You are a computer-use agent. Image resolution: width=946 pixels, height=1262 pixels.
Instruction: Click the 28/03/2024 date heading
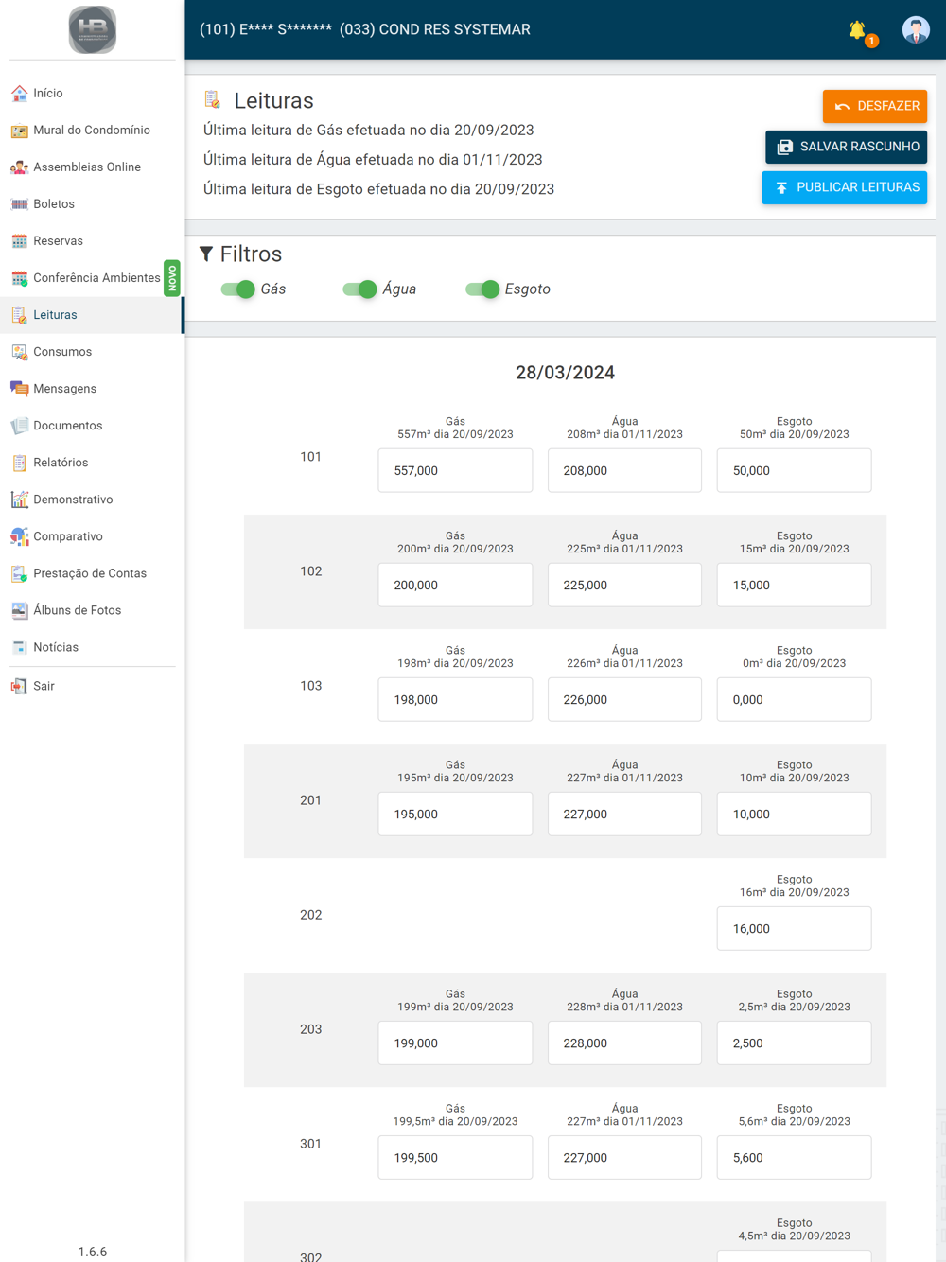565,373
